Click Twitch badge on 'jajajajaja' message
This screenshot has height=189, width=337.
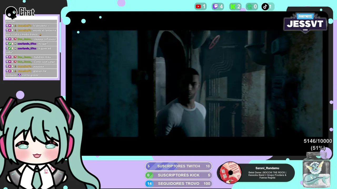coord(7,67)
